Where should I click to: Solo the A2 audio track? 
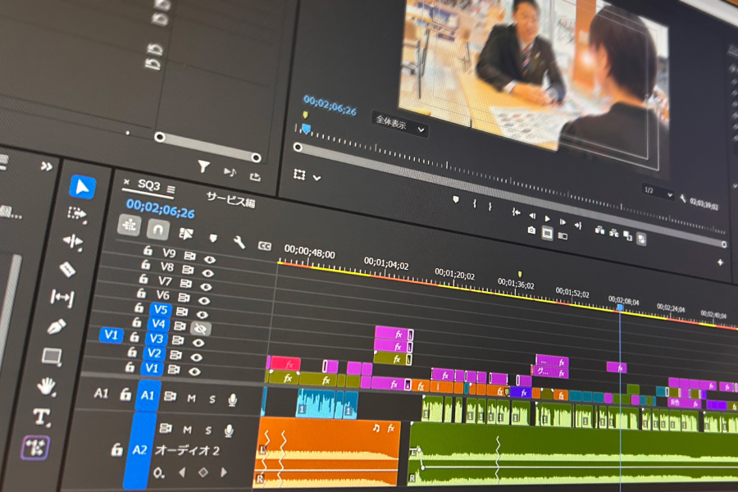208,430
